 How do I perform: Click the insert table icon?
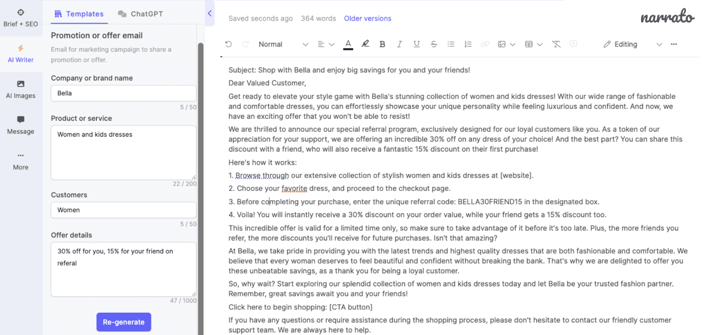coord(529,44)
